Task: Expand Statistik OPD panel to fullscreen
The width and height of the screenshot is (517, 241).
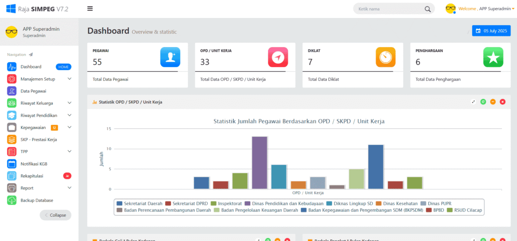Action: point(474,102)
